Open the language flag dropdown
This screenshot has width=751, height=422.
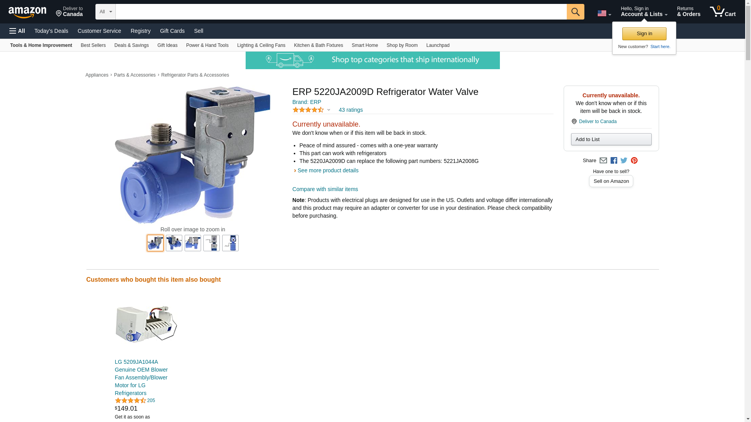604,14
